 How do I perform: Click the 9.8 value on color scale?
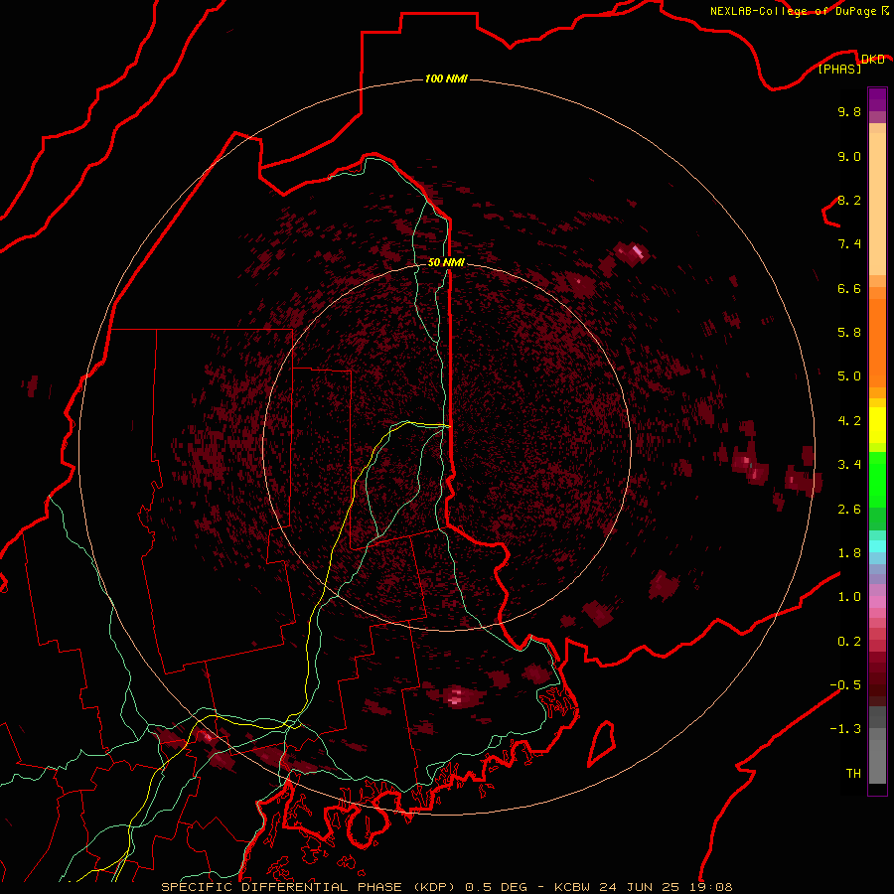click(x=849, y=111)
